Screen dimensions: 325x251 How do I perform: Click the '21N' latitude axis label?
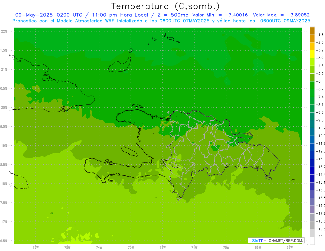(x=4, y=70)
